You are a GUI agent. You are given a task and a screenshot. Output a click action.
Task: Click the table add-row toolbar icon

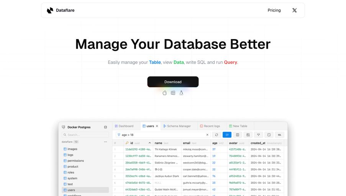tap(248, 135)
